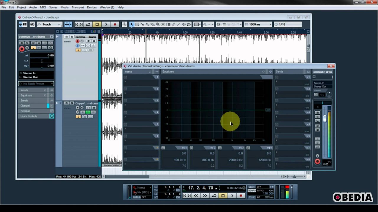The width and height of the screenshot is (378, 212).
Task: Expand the Sends tab in Inspector
Action: 36,100
